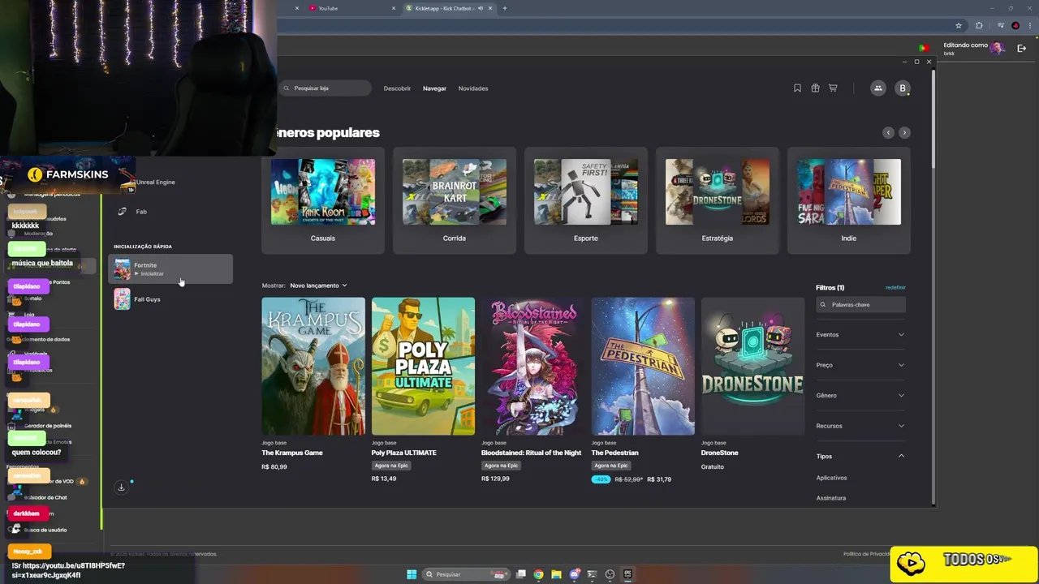Bookmark this page with the star icon
1039x584 pixels.
(959, 25)
